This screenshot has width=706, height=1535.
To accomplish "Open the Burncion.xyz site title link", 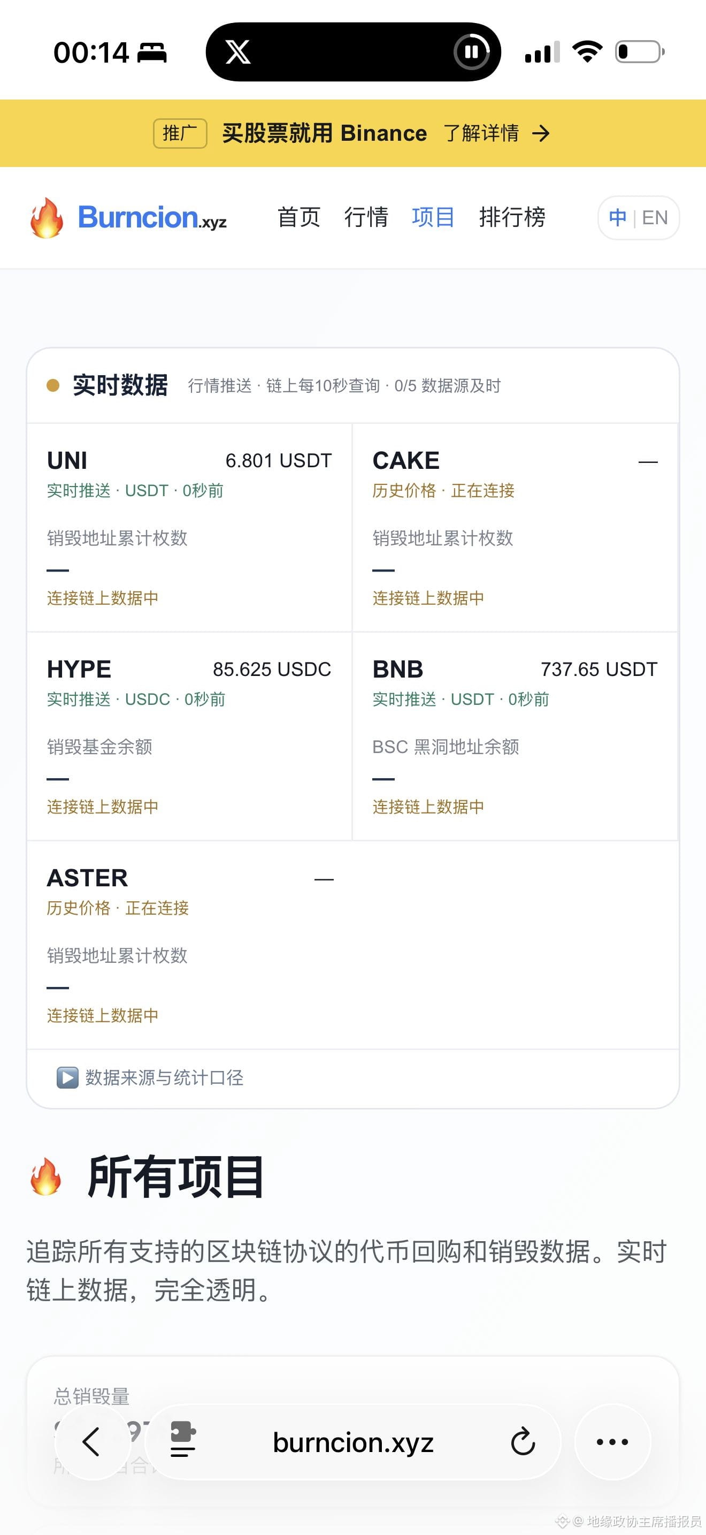I will pyautogui.click(x=152, y=217).
